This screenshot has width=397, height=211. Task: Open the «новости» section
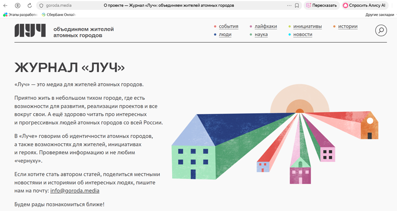coord(303,35)
